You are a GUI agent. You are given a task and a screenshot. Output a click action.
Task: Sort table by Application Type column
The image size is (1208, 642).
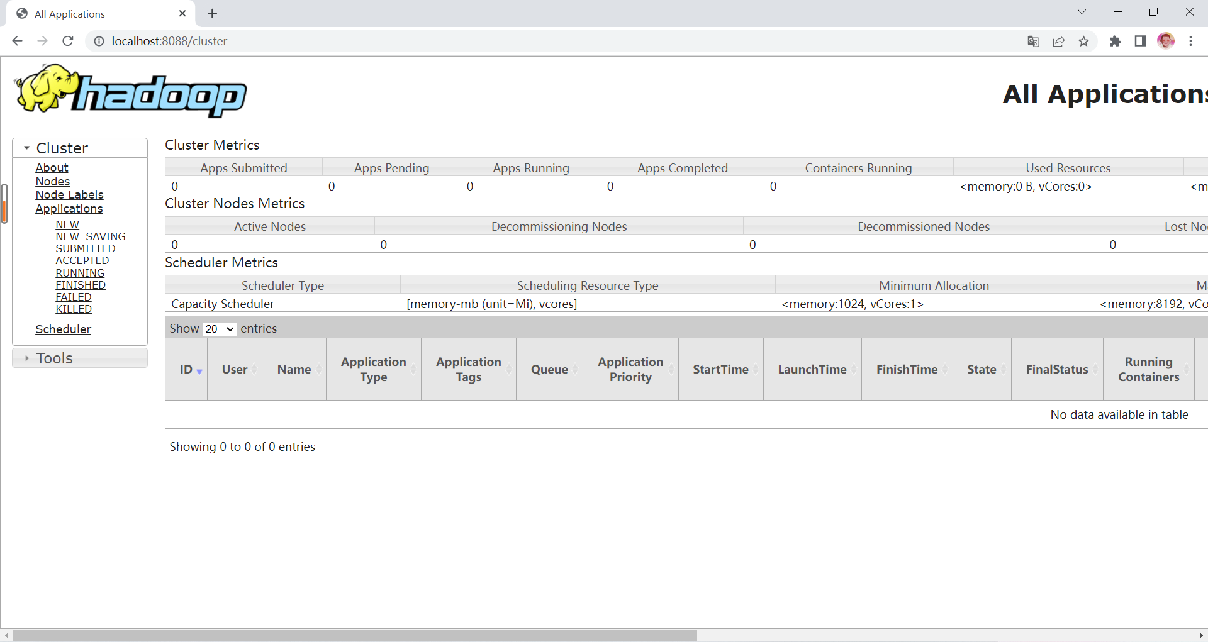click(x=374, y=370)
